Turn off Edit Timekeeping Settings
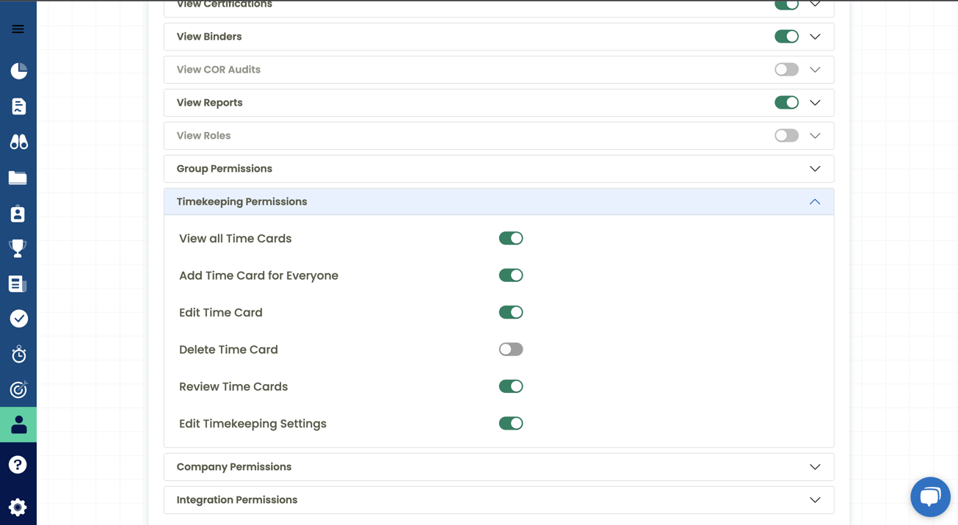 pyautogui.click(x=511, y=423)
